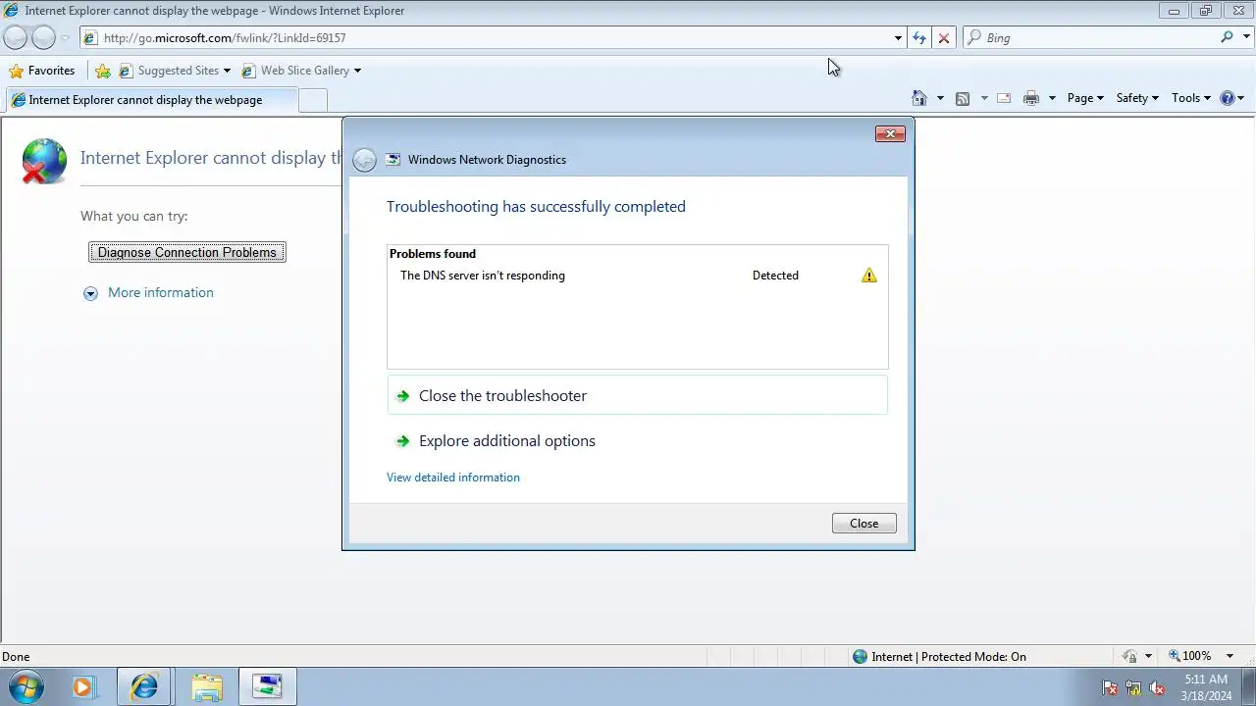Click the Network Diagnostics taskbar icon
Image resolution: width=1256 pixels, height=706 pixels.
[x=267, y=687]
